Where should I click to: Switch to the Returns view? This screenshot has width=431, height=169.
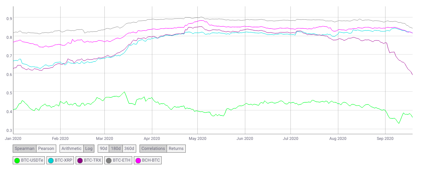(176, 148)
